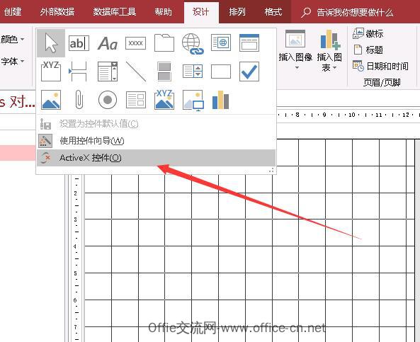
Task: Insert a Page Break control
Action: pos(78,72)
